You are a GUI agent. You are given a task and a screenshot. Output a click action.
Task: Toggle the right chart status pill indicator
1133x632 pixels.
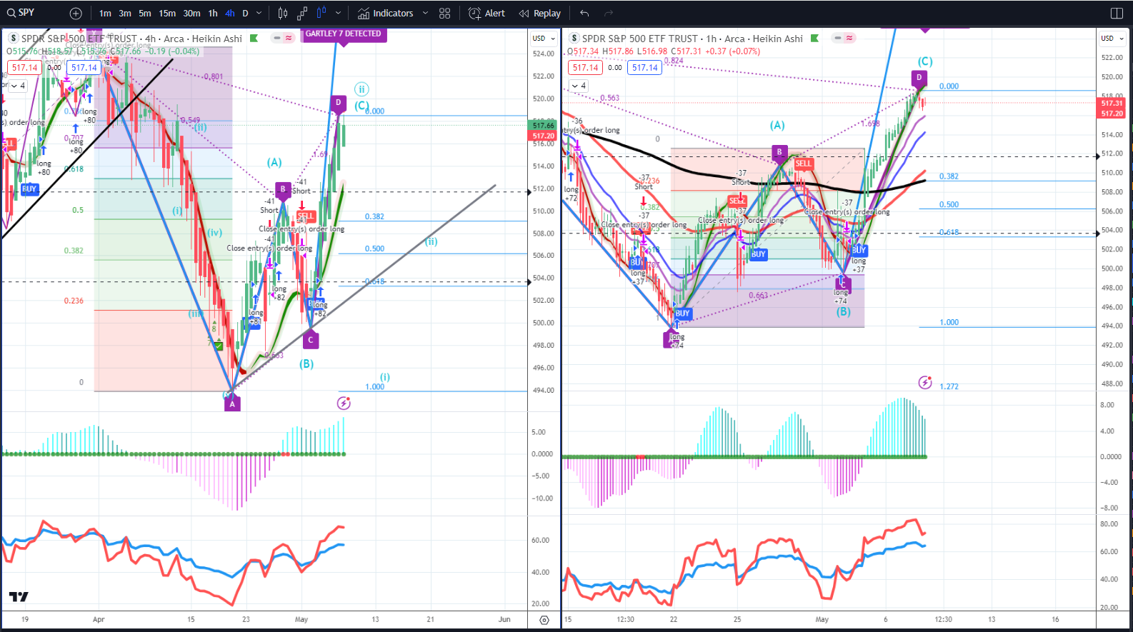click(x=844, y=38)
